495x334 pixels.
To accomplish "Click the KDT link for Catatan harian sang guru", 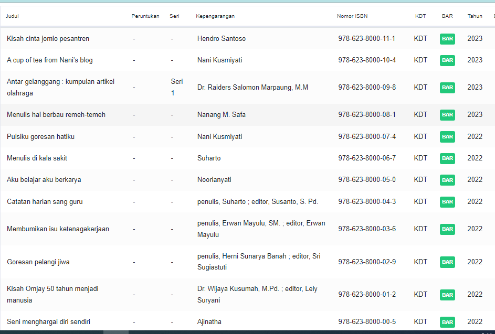I will pos(420,202).
